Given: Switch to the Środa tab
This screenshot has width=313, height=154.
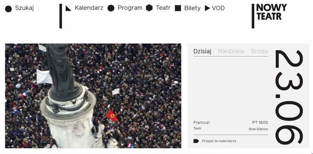Looking at the screenshot, I should tap(259, 51).
